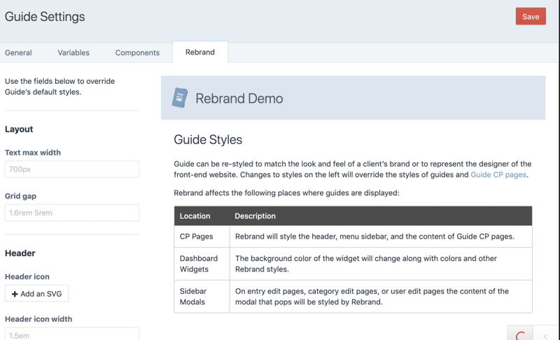
Task: Click the collapse chevron arrow at bottom right
Action: click(x=546, y=336)
